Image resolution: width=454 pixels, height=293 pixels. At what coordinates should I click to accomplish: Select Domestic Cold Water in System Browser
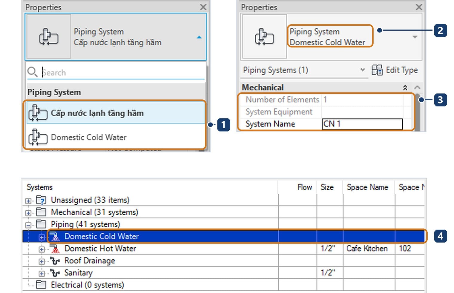click(102, 236)
